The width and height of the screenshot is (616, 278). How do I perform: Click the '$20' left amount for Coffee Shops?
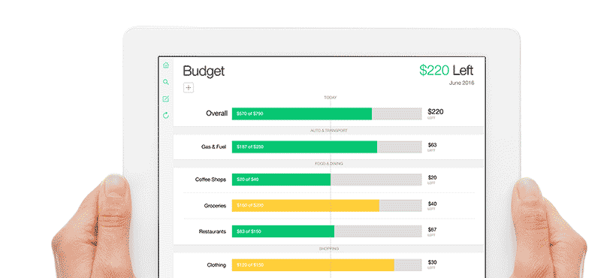click(432, 177)
